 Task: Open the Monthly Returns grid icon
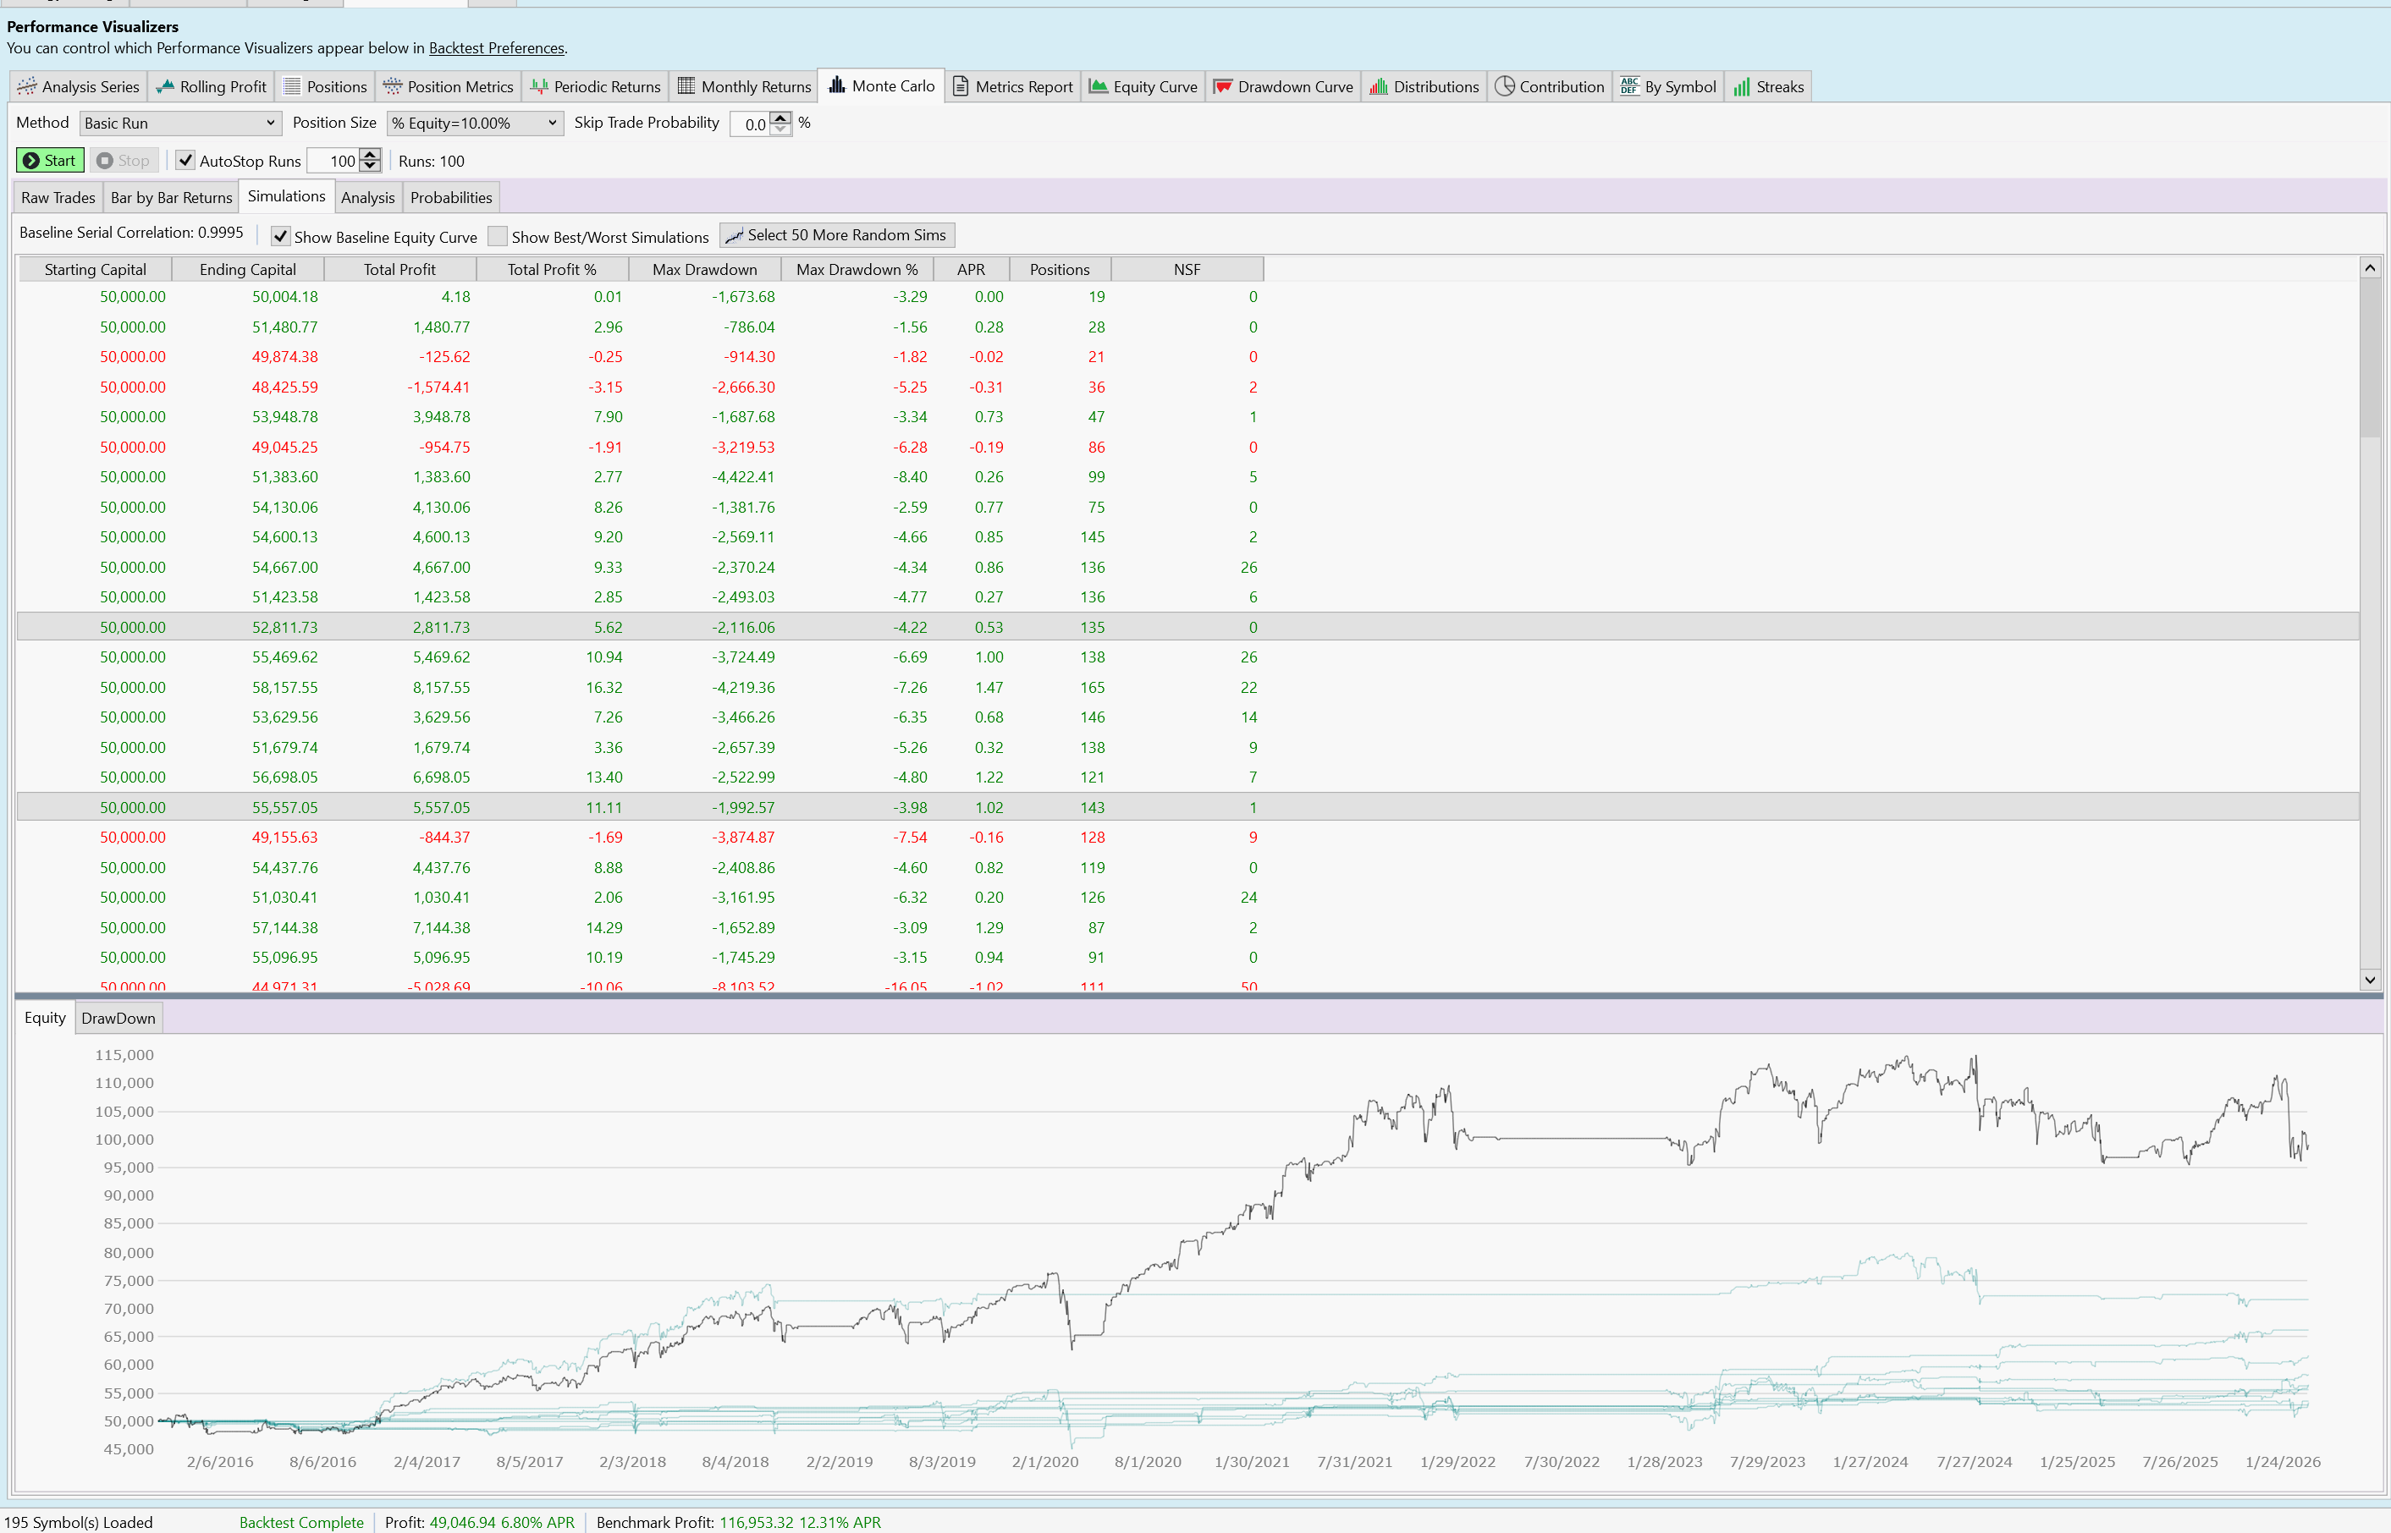pyautogui.click(x=686, y=86)
